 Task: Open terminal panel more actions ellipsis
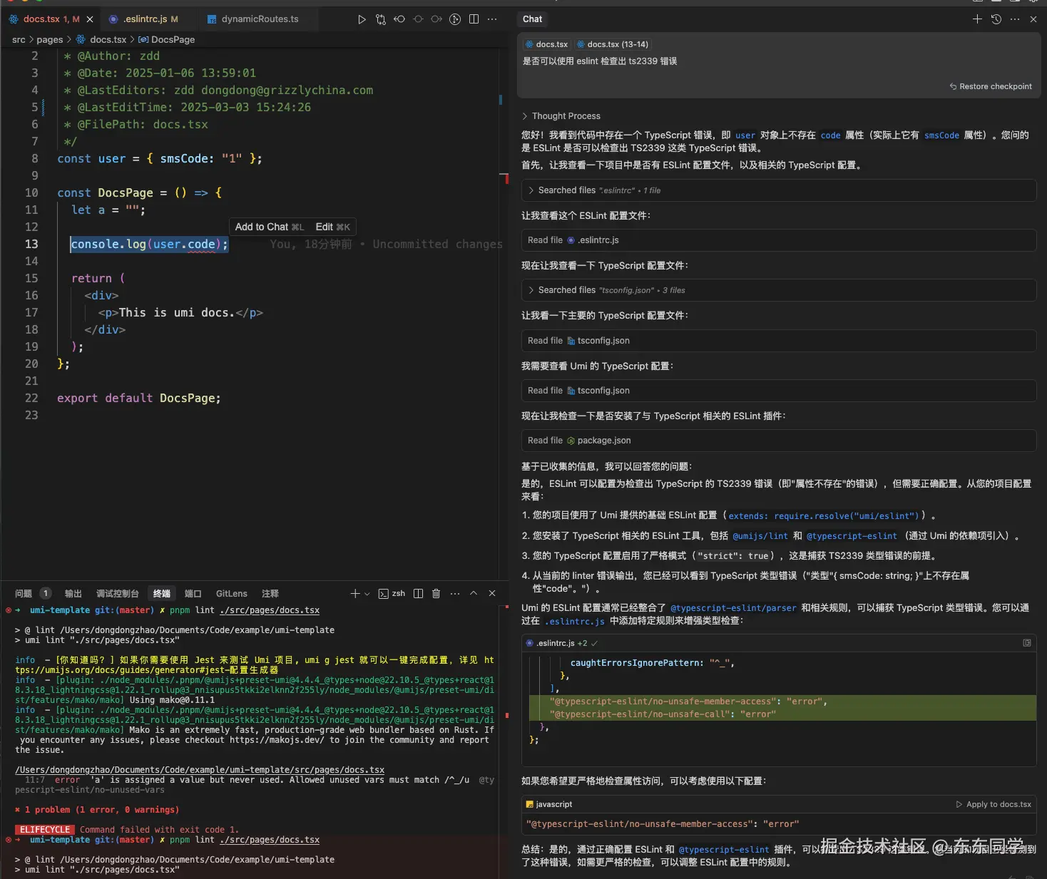[455, 593]
